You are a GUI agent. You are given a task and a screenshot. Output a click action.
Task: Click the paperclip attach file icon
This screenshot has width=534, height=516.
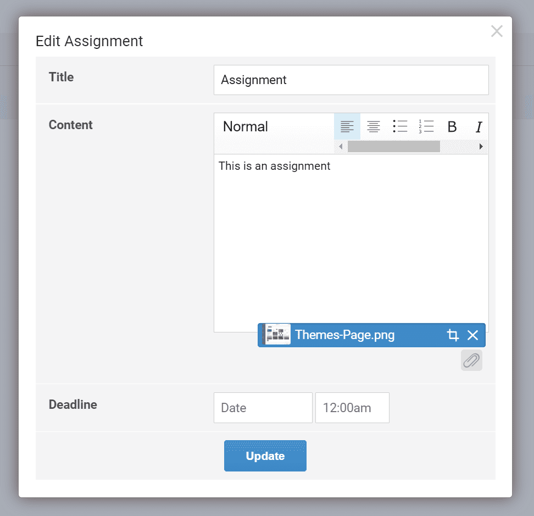pos(471,360)
